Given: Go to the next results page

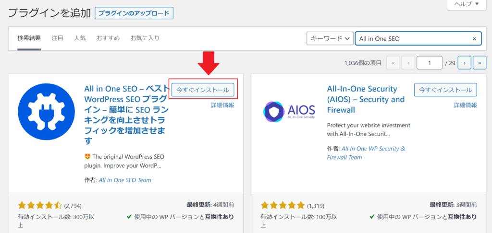Looking at the screenshot, I should click(x=465, y=63).
